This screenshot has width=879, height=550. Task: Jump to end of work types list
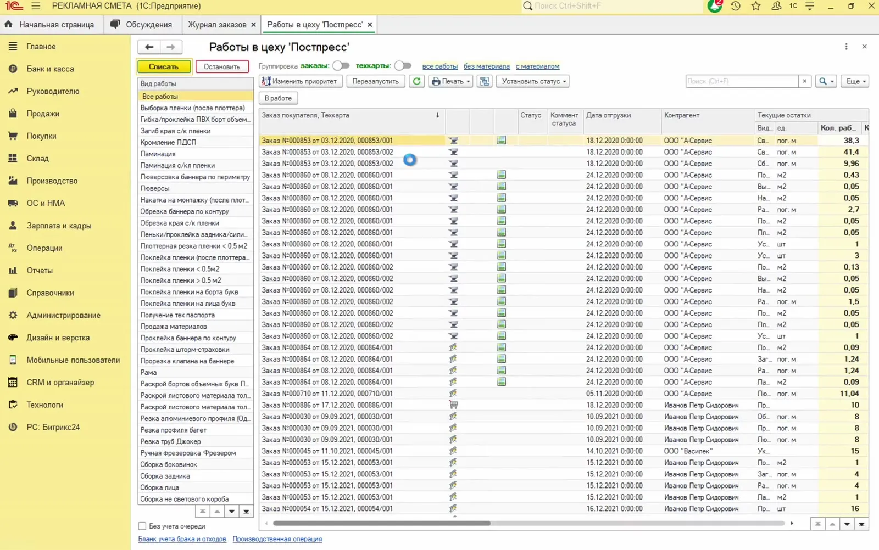click(x=246, y=512)
